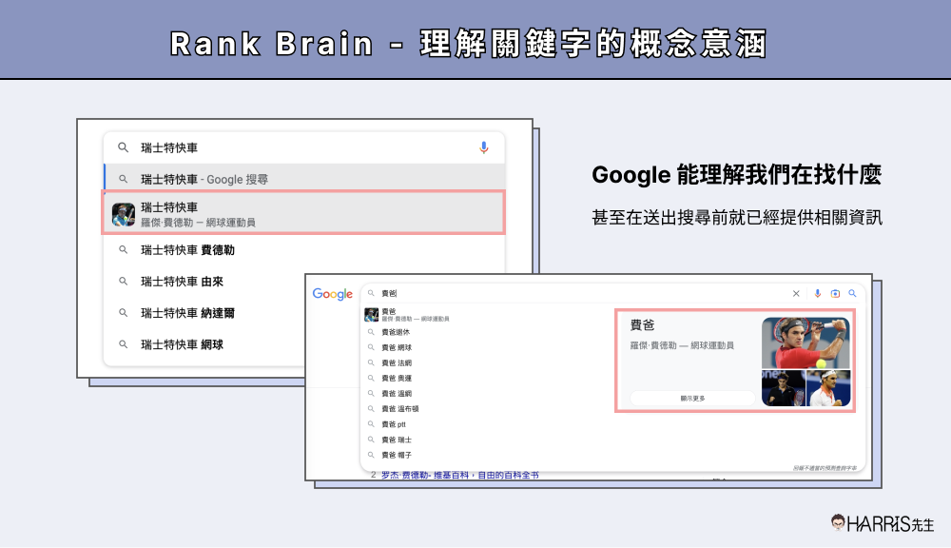The height and width of the screenshot is (548, 951).
Task: Select 瑞士特快車 羅傑·費德勒 entity suggestion
Action: 304,213
